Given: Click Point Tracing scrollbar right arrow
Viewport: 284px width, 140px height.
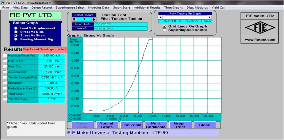Looking at the screenshot, I should 210,17.
